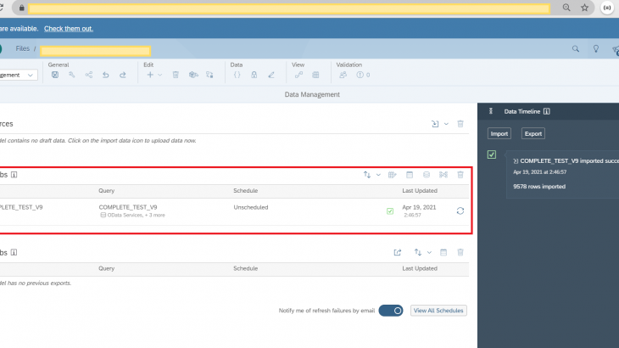The image size is (619, 348).
Task: Refresh the COMPLETE_TEST_V9 import job
Action: [460, 210]
